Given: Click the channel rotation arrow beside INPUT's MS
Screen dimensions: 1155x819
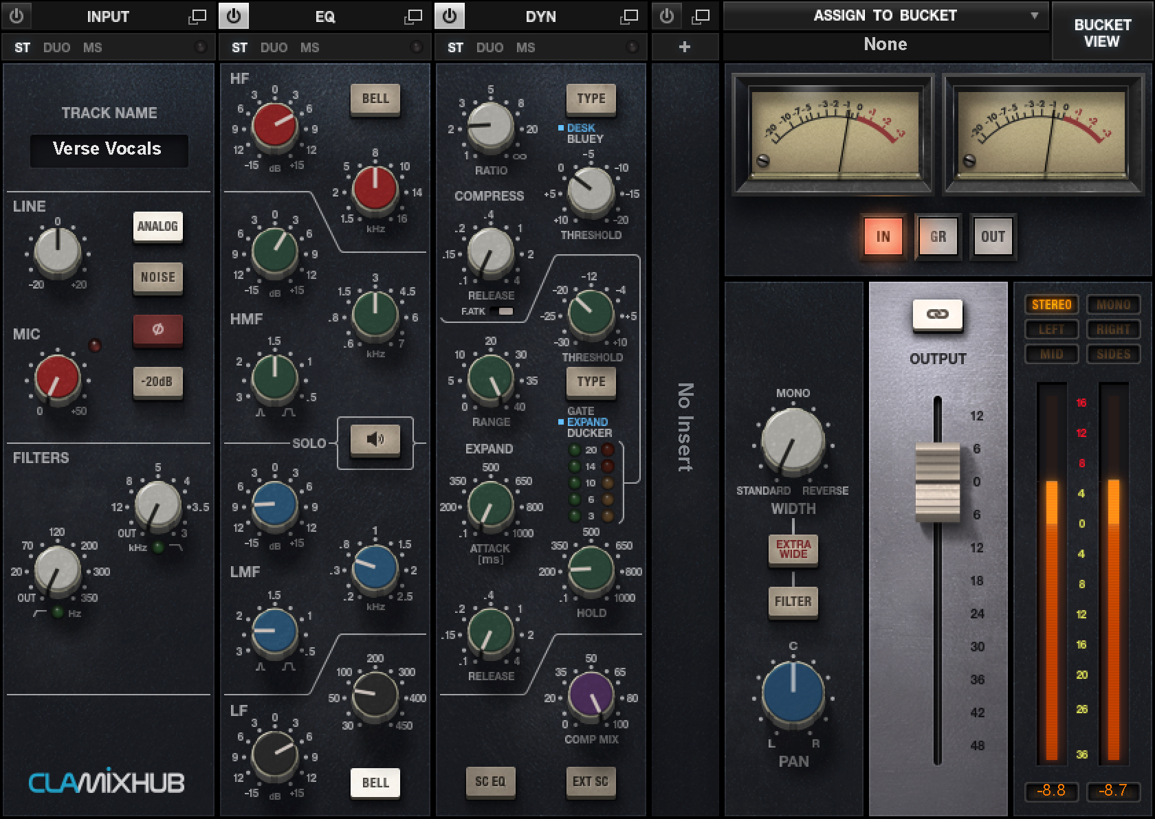Looking at the screenshot, I should (201, 47).
